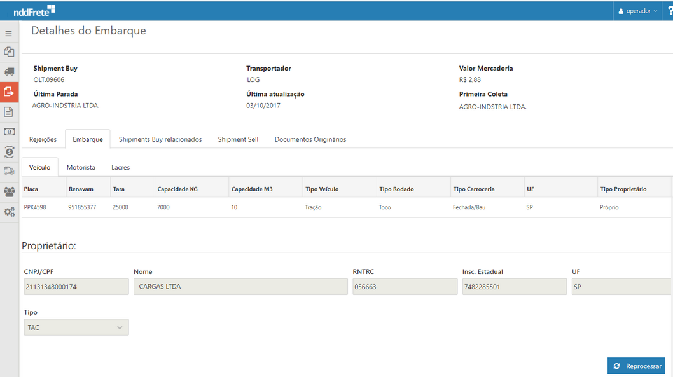The width and height of the screenshot is (673, 377).
Task: Open the Lacres sub-tab
Action: coord(120,167)
